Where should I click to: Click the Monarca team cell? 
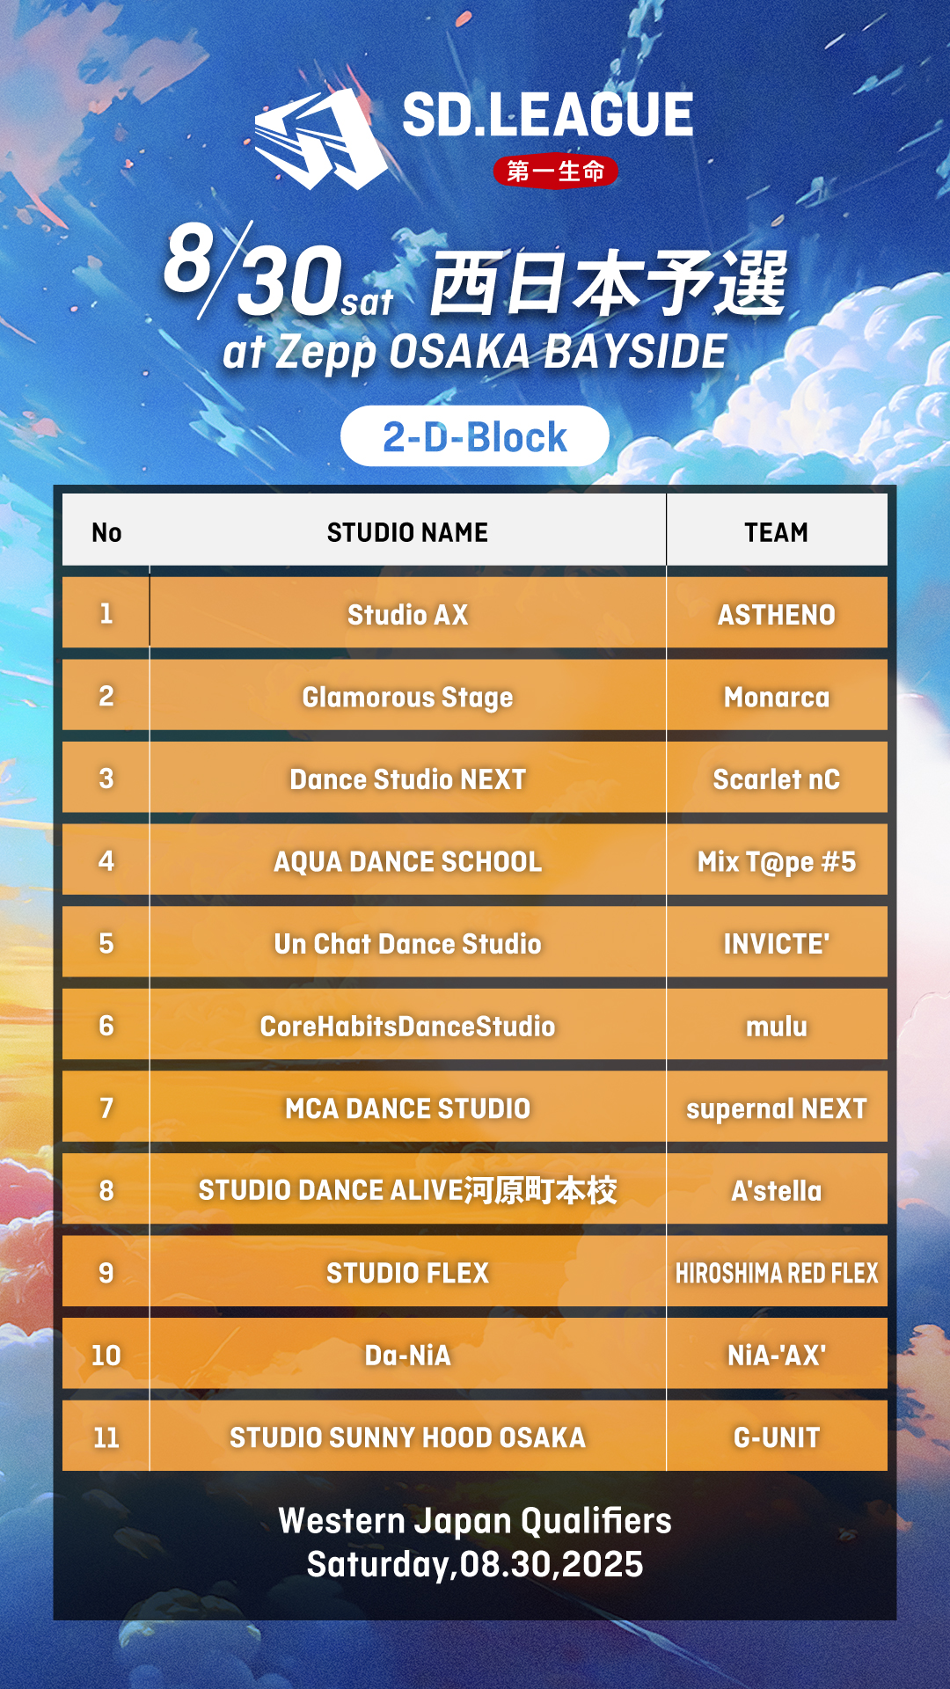(x=776, y=697)
